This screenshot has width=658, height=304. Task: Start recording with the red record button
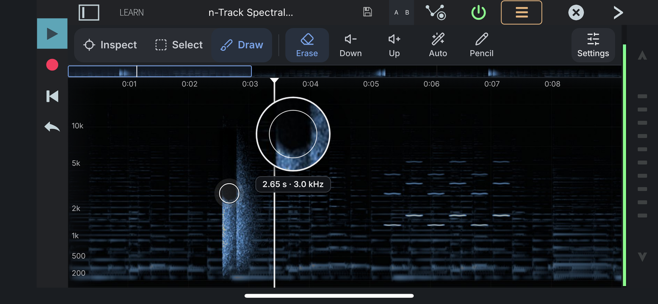52,65
